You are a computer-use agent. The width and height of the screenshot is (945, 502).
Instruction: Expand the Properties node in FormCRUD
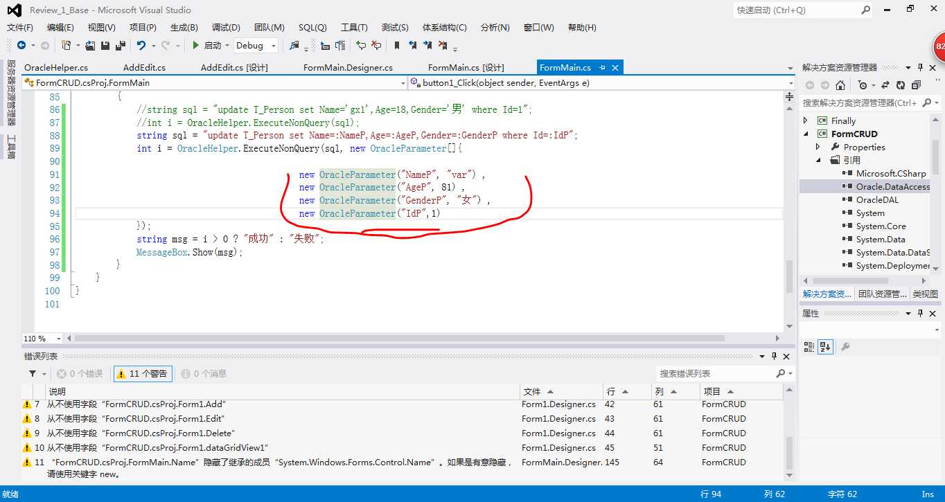818,147
